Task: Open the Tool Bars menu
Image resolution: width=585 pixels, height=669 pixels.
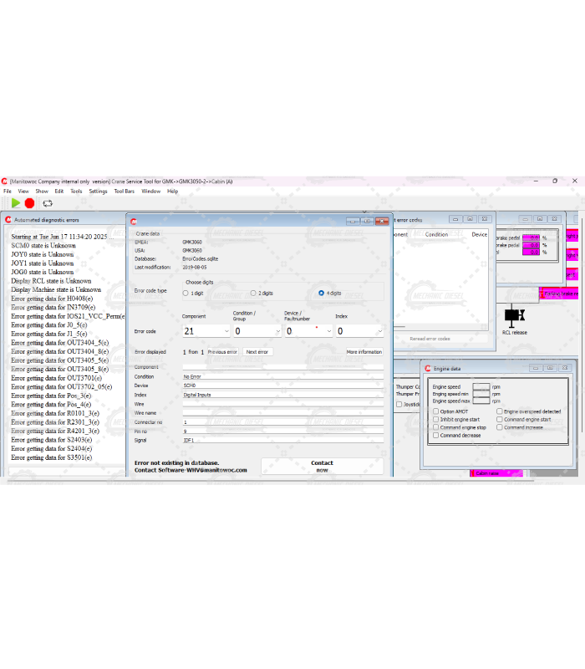Action: pos(124,192)
